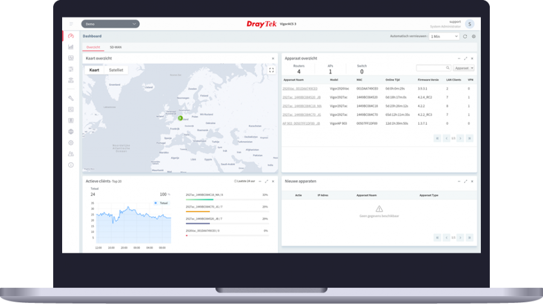Open the Apparaat filter dropdown
The height and width of the screenshot is (304, 543).
click(x=464, y=68)
